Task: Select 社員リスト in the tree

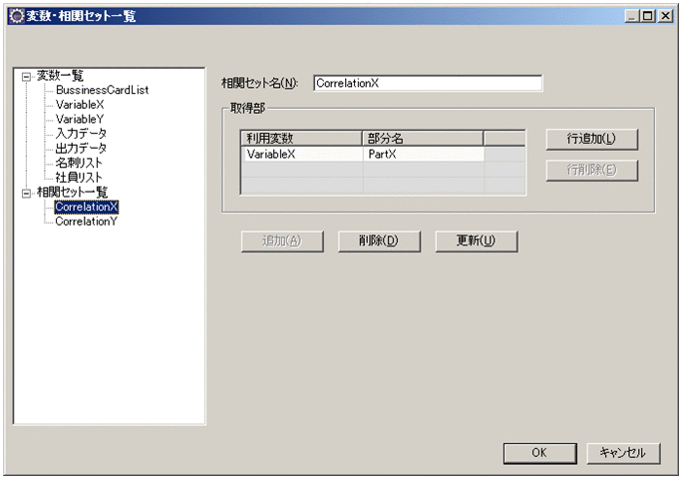Action: coord(79,178)
